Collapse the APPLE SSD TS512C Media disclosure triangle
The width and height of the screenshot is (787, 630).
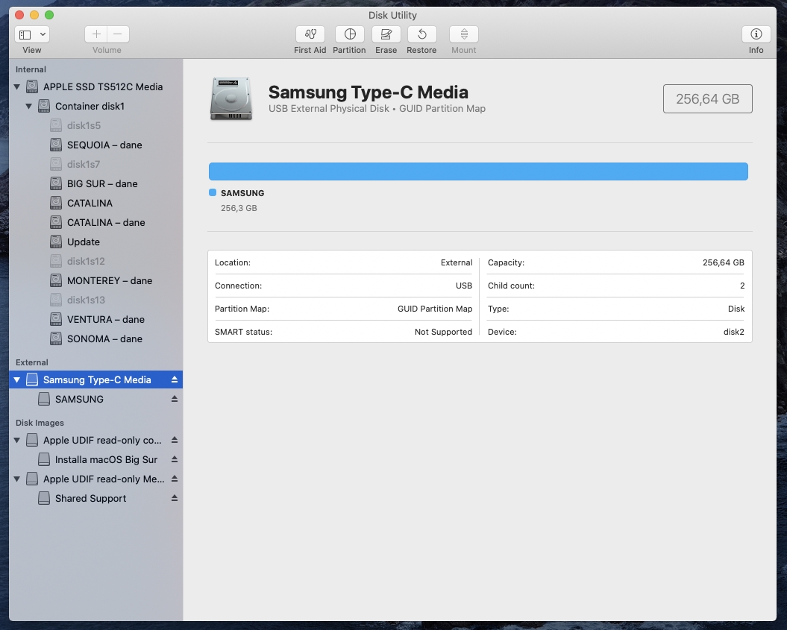[17, 86]
